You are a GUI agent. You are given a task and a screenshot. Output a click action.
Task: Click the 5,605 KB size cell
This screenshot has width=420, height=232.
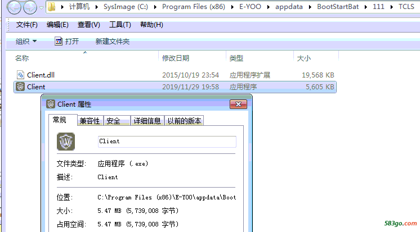pos(320,87)
